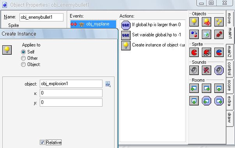
Task: Toggle the Relative checkbox
Action: (x=42, y=142)
